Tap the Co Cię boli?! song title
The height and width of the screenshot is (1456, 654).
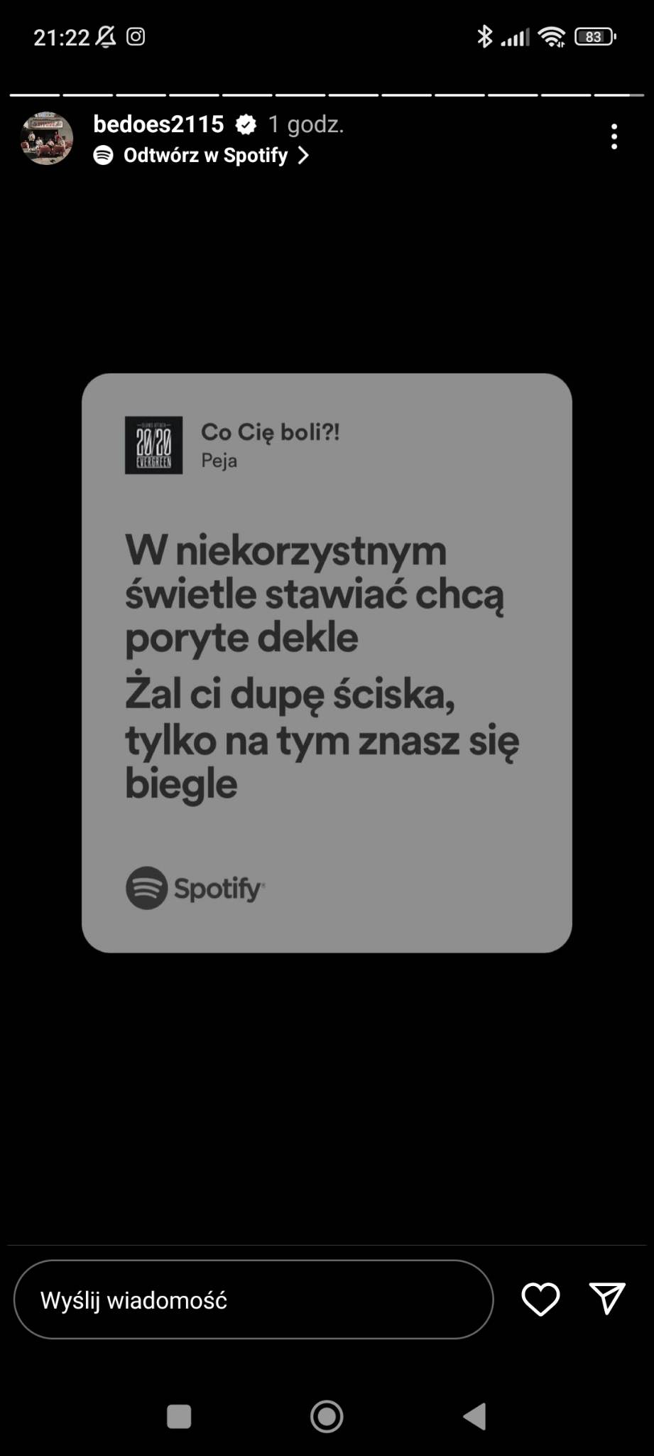(270, 432)
